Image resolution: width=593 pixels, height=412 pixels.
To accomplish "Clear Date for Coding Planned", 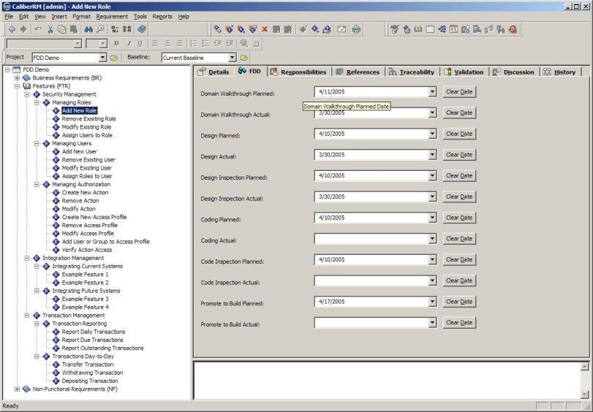I will pyautogui.click(x=459, y=218).
